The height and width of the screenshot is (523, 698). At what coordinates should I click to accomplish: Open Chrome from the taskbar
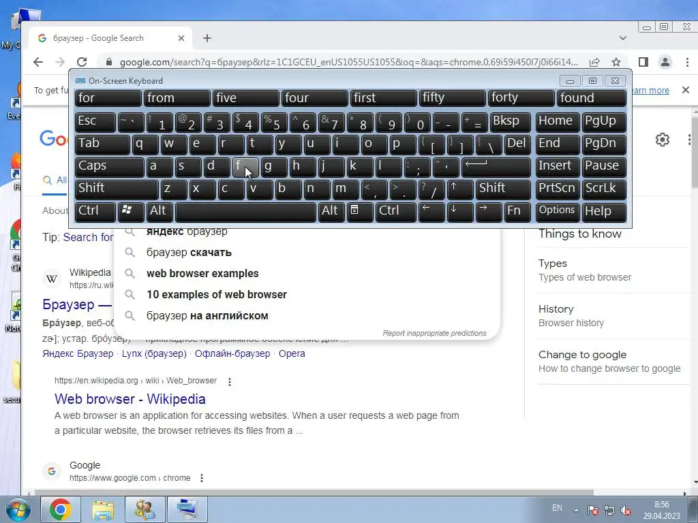coord(61,509)
